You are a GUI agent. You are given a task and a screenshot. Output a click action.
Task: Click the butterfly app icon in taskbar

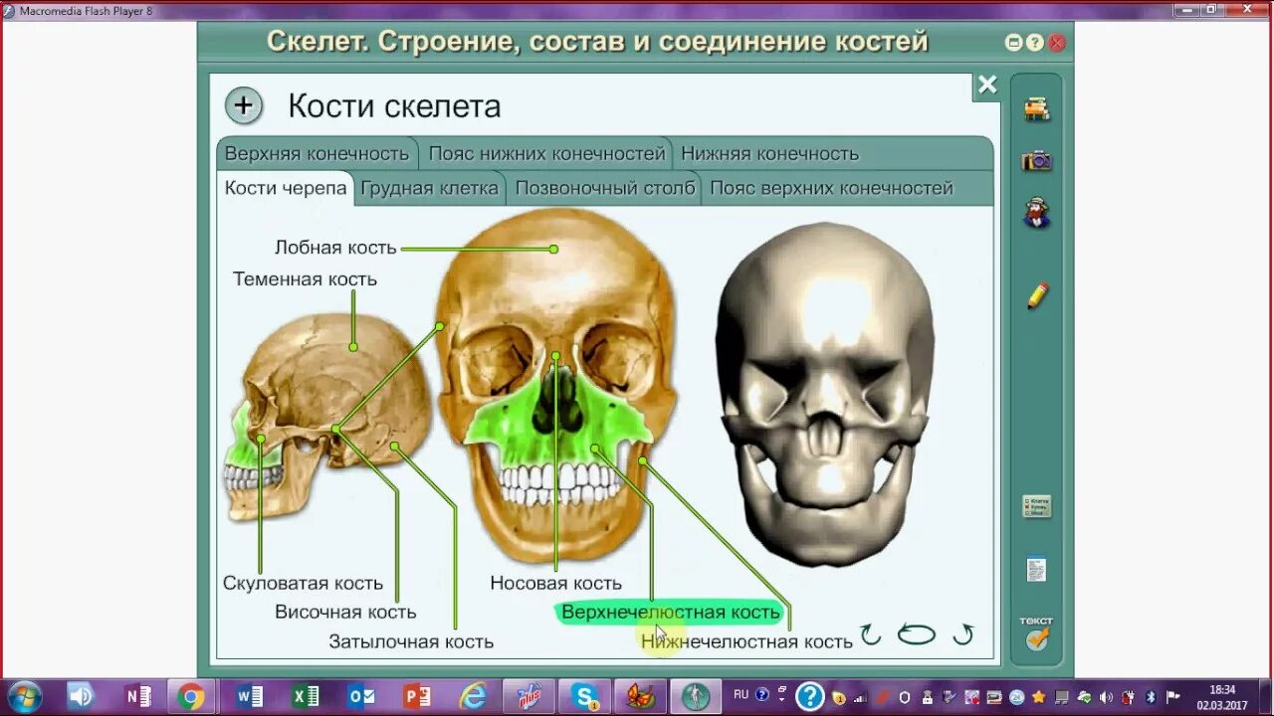[x=642, y=696]
